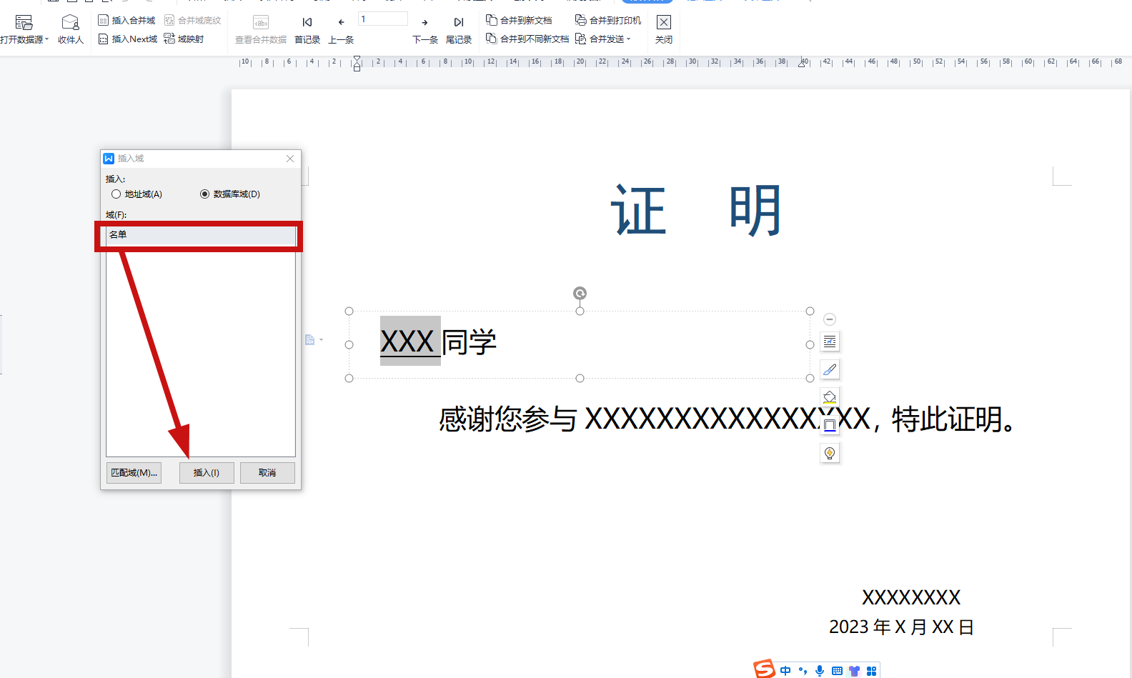Click the 2023 年 X 月 XX 日 date line
The height and width of the screenshot is (678, 1132).
901,627
